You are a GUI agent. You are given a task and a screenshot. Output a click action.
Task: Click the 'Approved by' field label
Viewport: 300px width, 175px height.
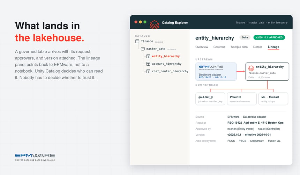tap(203, 129)
